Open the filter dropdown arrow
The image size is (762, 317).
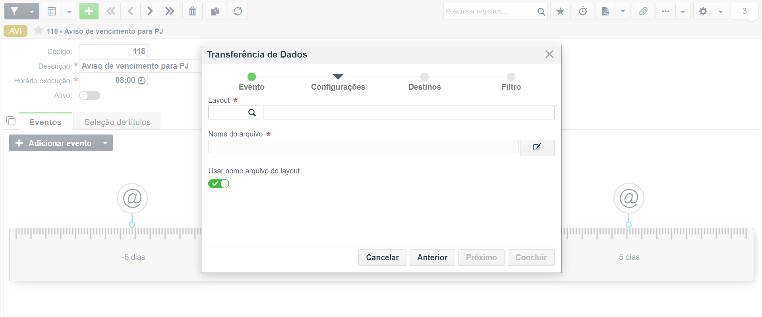(32, 11)
